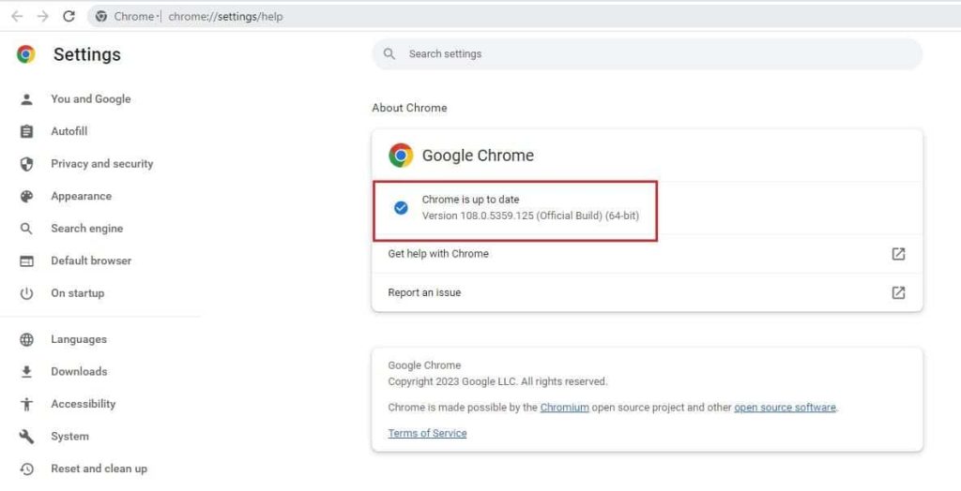
Task: Click the You and Google person icon
Action: pyautogui.click(x=26, y=99)
